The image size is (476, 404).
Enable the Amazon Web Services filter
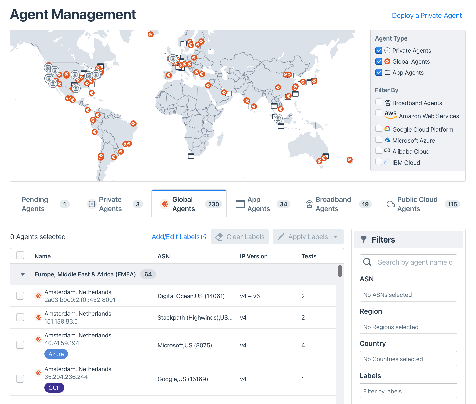point(379,113)
